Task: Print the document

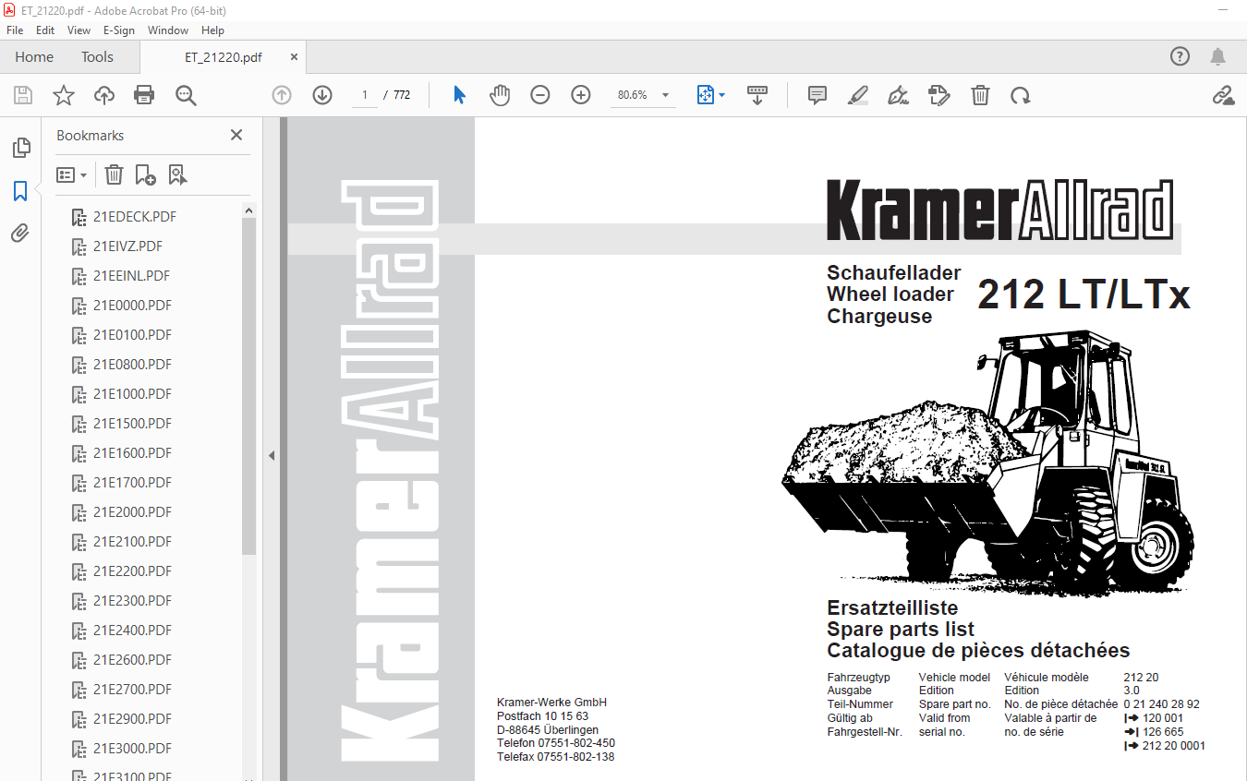Action: 144,95
